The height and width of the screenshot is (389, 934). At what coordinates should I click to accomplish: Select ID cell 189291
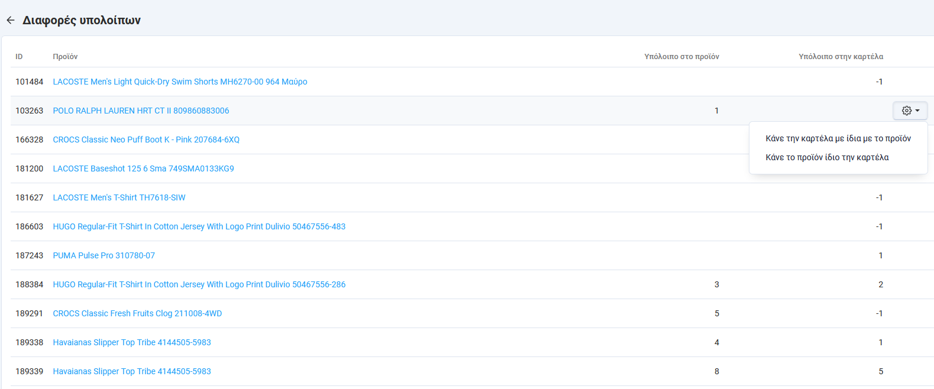[29, 313]
